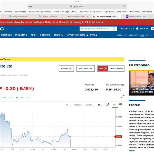Open WATCHLIST in the header
Image resolution: width=154 pixels, height=154 pixels.
coord(126,29)
